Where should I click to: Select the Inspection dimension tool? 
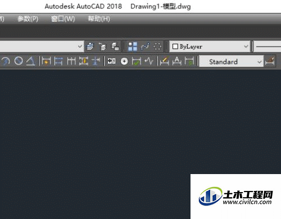click(137, 61)
